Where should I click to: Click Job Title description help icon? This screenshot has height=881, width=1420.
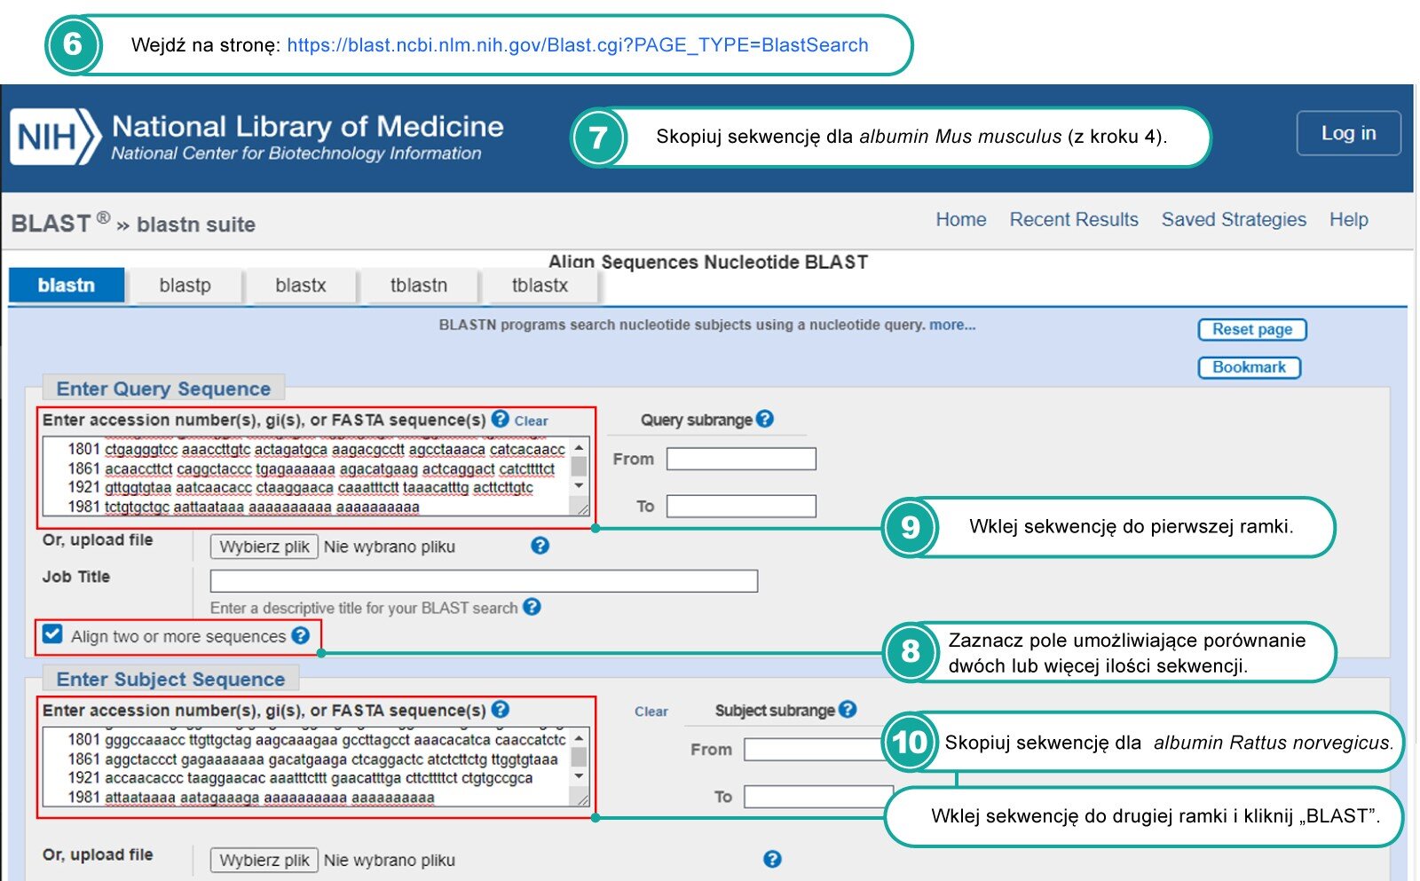point(532,607)
